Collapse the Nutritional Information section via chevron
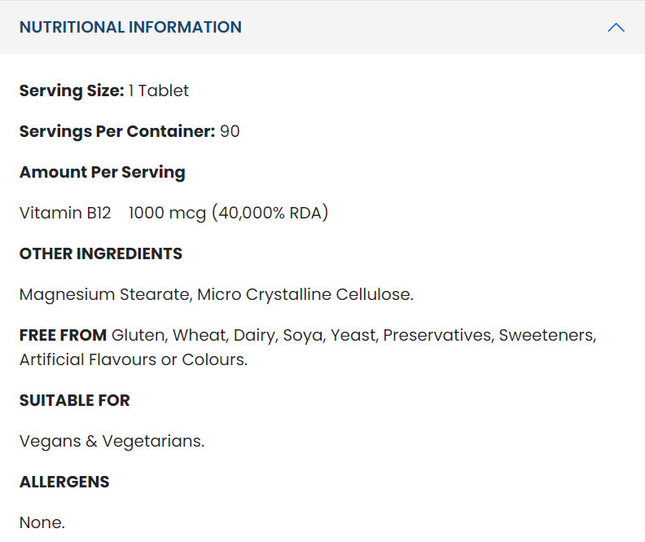 pyautogui.click(x=616, y=27)
